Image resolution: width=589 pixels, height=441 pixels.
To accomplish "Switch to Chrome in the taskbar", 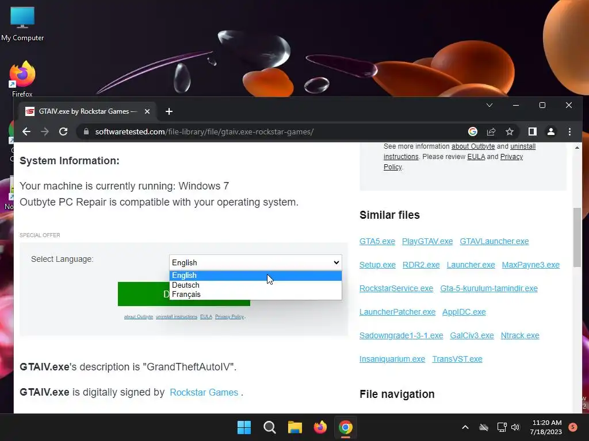I will (346, 427).
